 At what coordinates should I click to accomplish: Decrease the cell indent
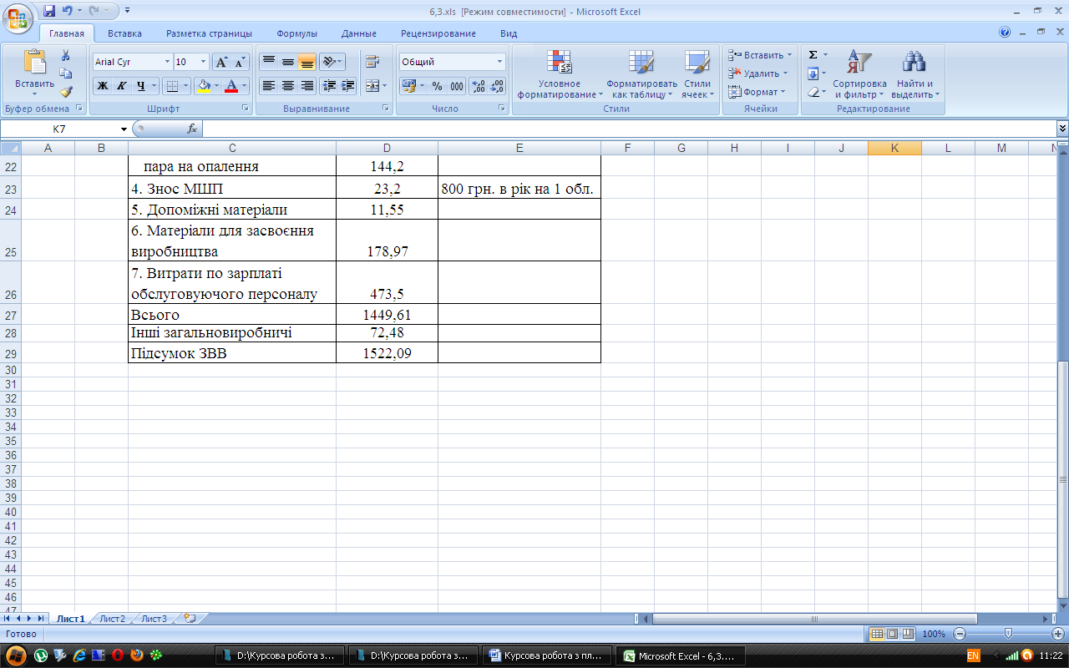coord(329,85)
